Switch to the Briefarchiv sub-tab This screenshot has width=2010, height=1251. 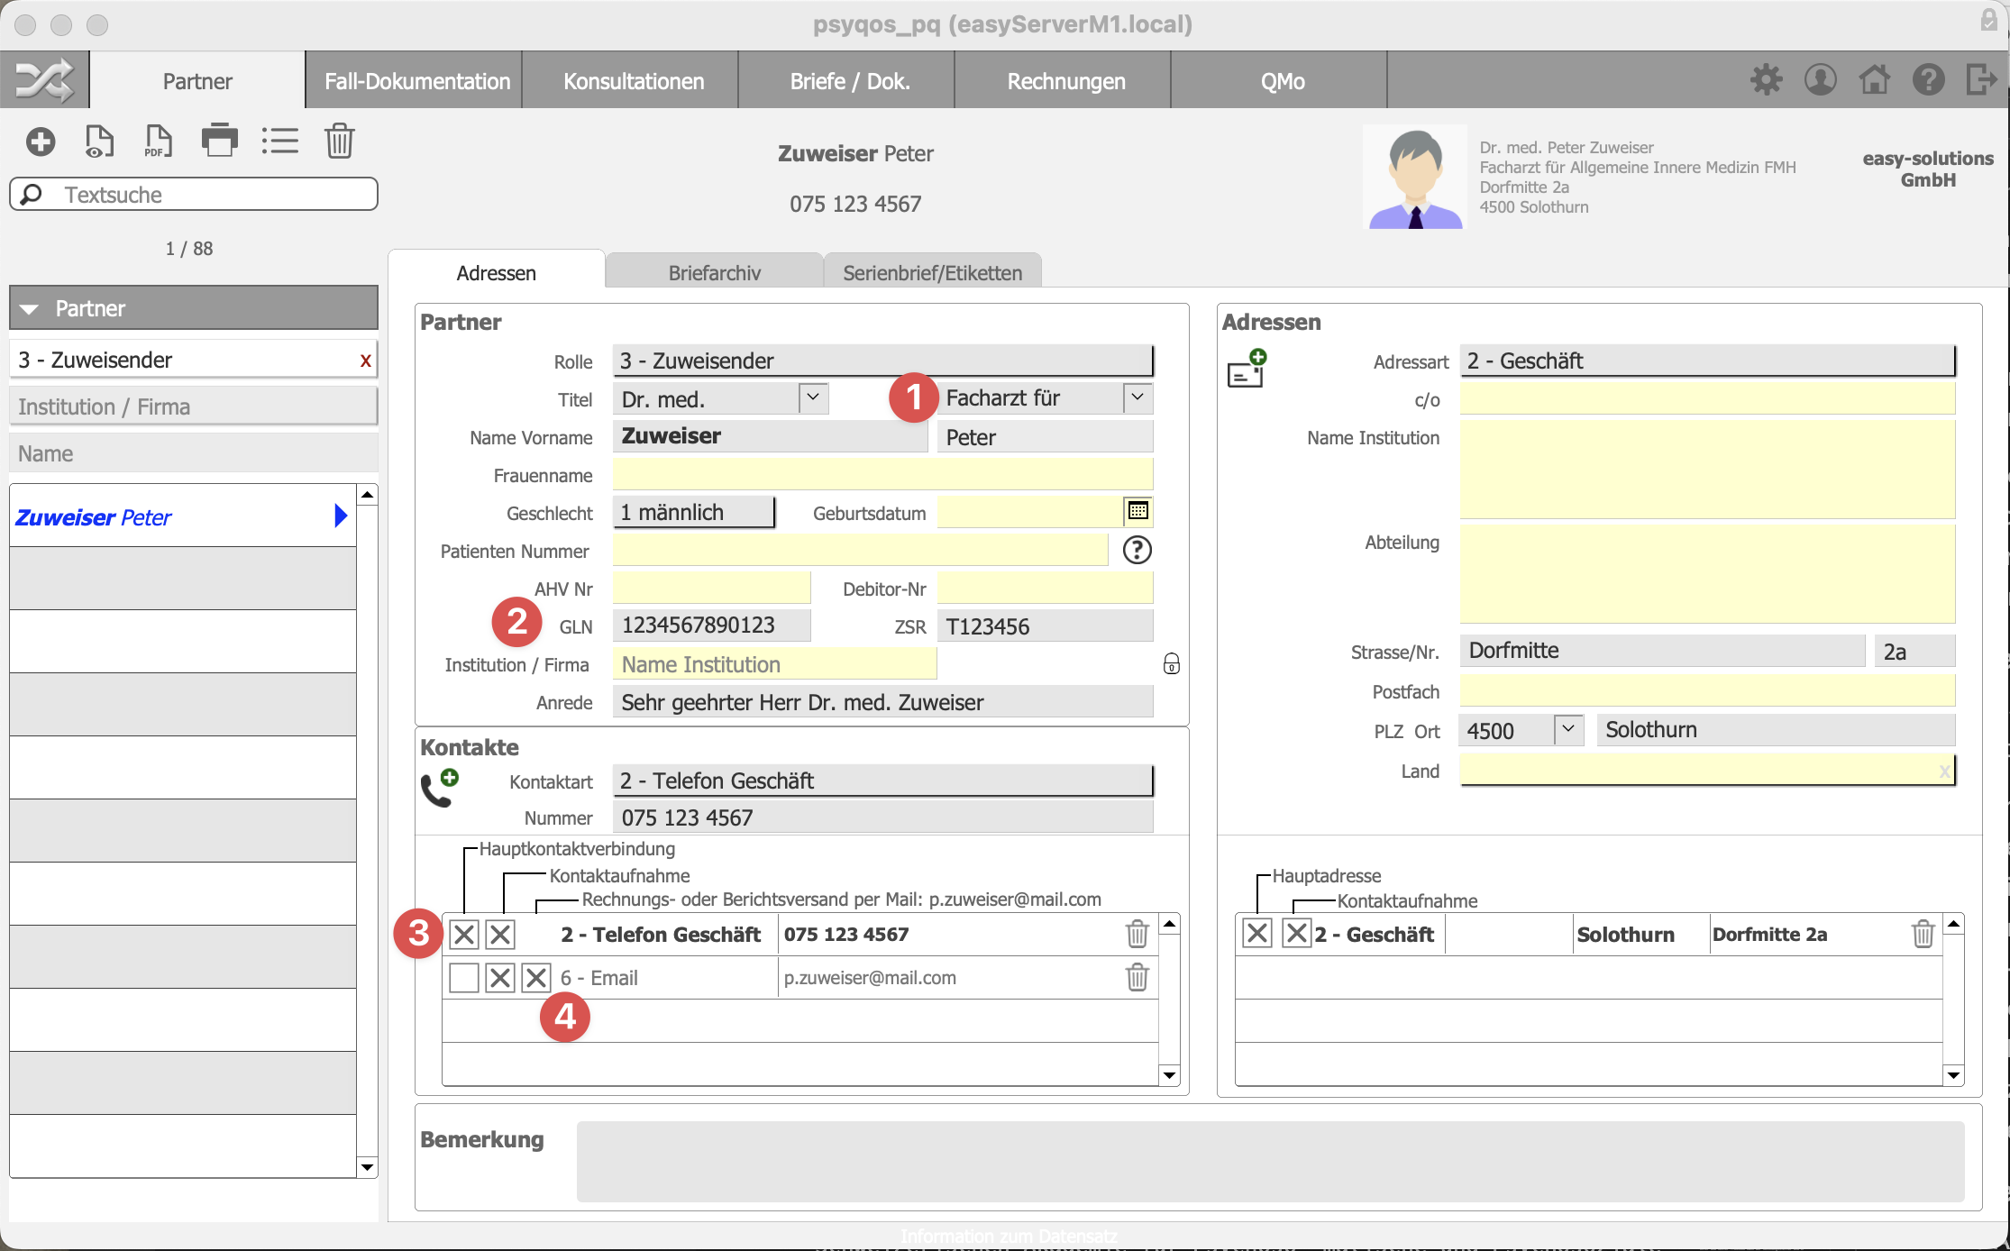[x=715, y=272]
